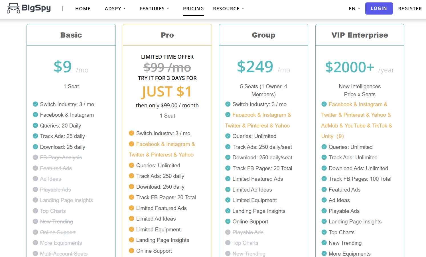Click the Group plan heading
This screenshot has height=257, width=426.
pyautogui.click(x=263, y=35)
